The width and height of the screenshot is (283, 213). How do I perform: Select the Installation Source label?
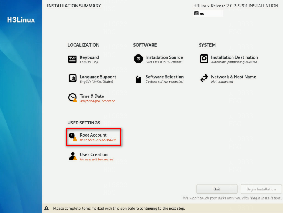click(x=164, y=57)
